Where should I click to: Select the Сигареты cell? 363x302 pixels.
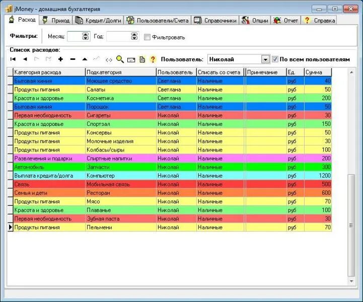click(x=121, y=115)
